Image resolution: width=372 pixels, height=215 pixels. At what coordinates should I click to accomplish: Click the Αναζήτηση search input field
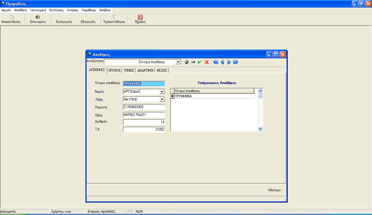coord(121,62)
